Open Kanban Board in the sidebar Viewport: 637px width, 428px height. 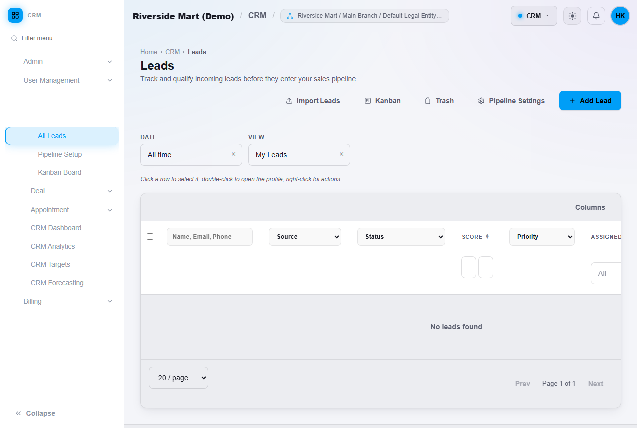[60, 172]
